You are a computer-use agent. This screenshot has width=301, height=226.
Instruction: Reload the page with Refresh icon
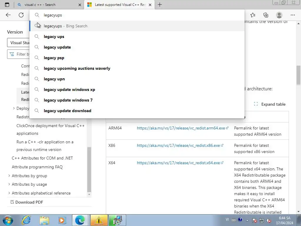pos(21,15)
